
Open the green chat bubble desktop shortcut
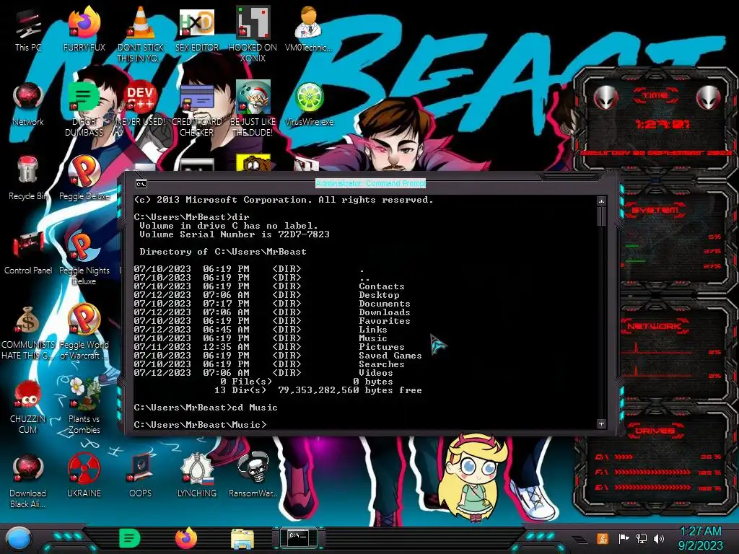point(84,110)
